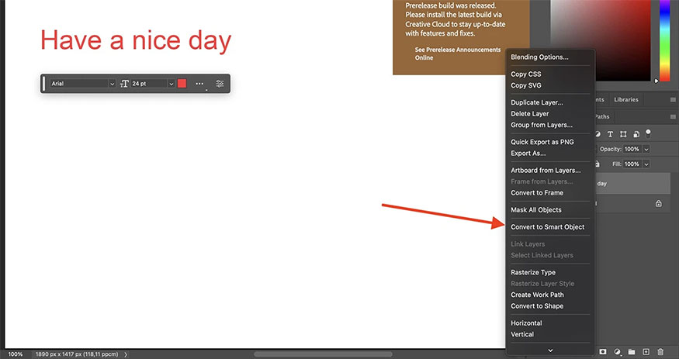Open the font size dropdown arrow

point(171,84)
